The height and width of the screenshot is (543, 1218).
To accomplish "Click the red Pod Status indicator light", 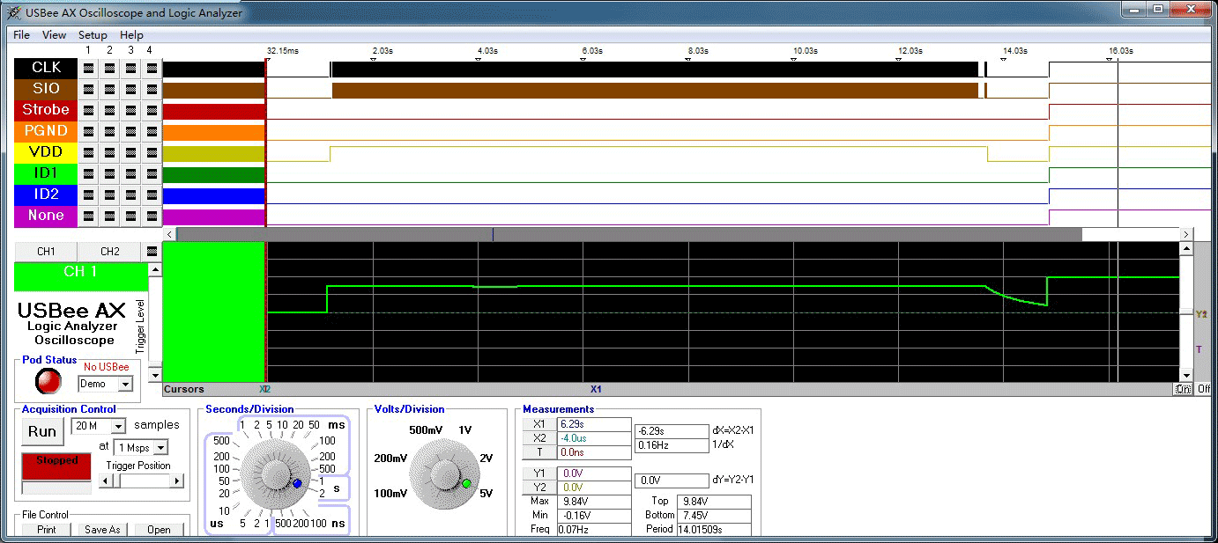I will (x=48, y=381).
